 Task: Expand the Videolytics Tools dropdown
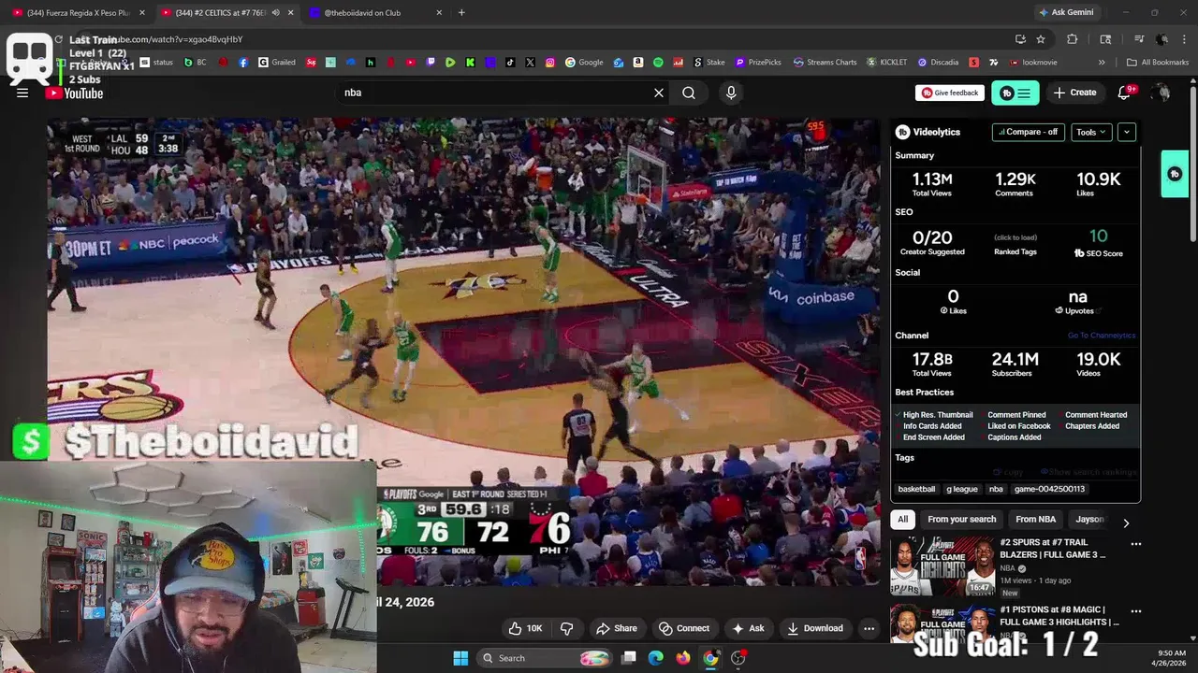pos(1091,132)
